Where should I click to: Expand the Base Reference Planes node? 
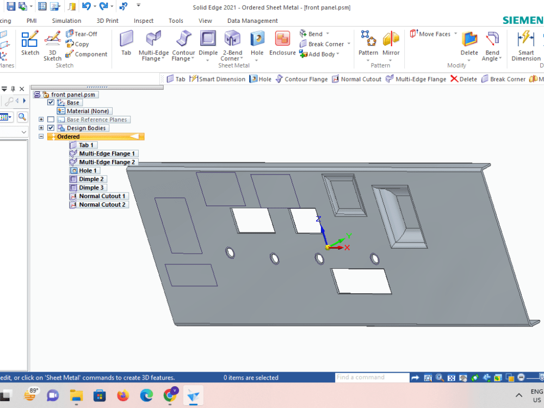[41, 119]
